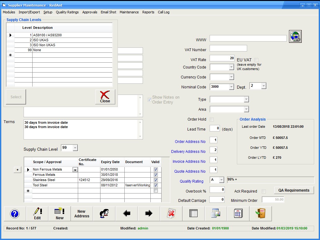
Task: Open the grid table view icon
Action: [193, 214]
